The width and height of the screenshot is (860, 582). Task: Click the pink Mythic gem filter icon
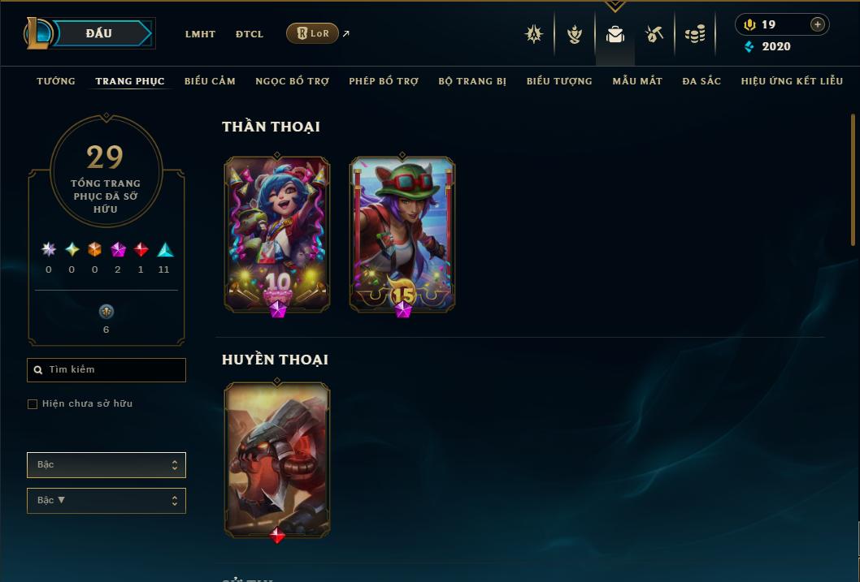(x=118, y=250)
